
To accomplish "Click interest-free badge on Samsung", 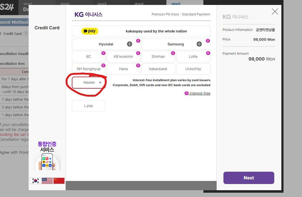I will coord(208,41).
